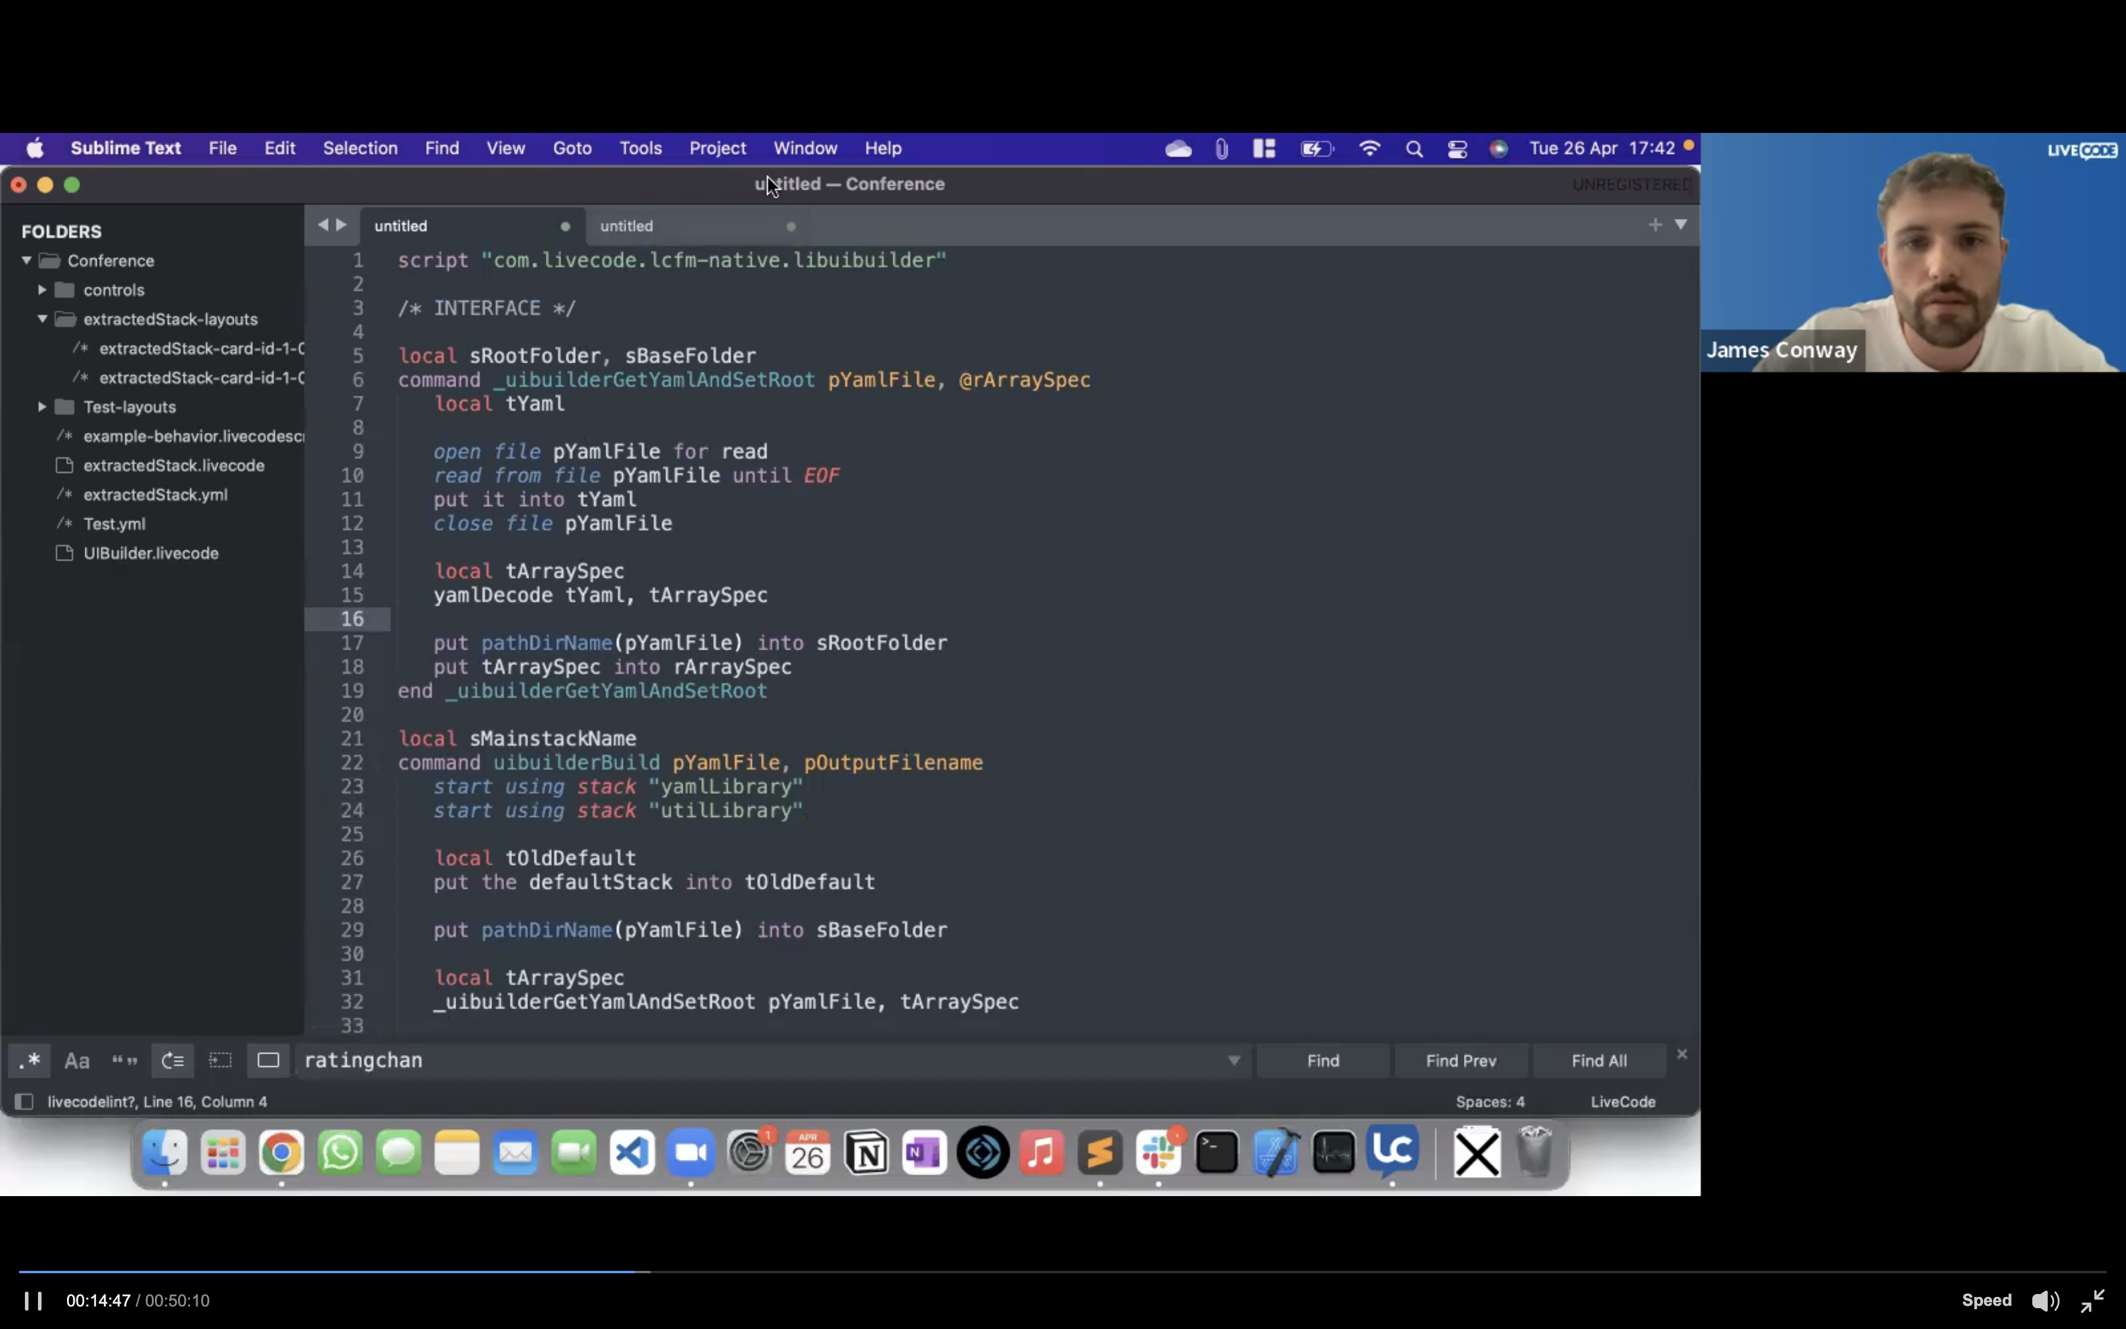Collapse the extractedStack-layouts folder
The width and height of the screenshot is (2126, 1329).
pyautogui.click(x=42, y=319)
